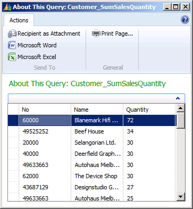Select quantity cell 72
193x209 pixels.
tap(149, 120)
